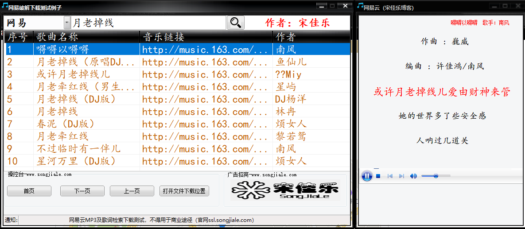The image size is (525, 229).
Task: Open the file download location (打开文件下载位置)
Action: [x=184, y=191]
